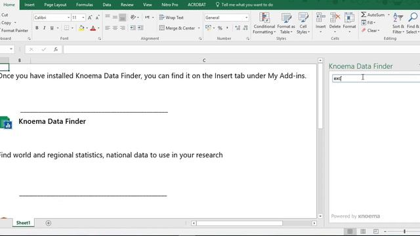
Task: Center text horizontally
Action: [x=115, y=28]
